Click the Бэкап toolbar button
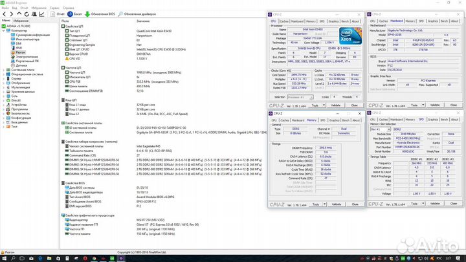 pyautogui.click(x=74, y=14)
